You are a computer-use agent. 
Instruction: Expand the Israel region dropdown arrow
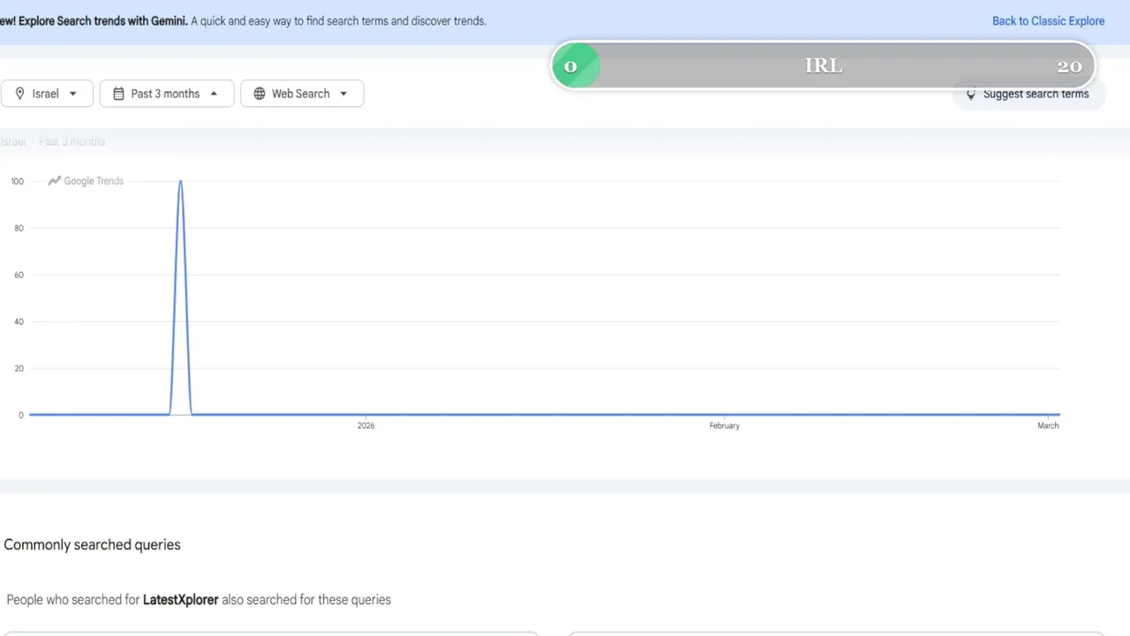73,94
